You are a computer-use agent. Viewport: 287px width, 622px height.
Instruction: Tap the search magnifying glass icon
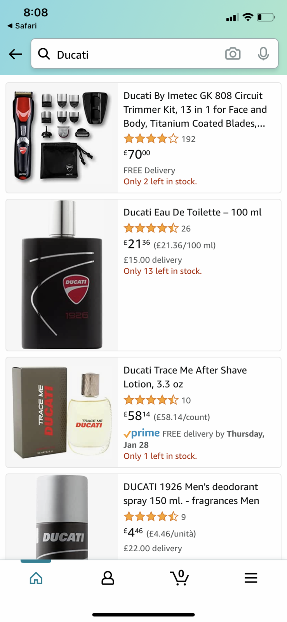coord(44,54)
